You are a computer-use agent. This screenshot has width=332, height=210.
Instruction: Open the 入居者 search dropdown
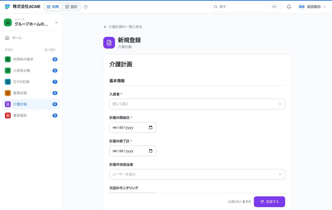(197, 104)
